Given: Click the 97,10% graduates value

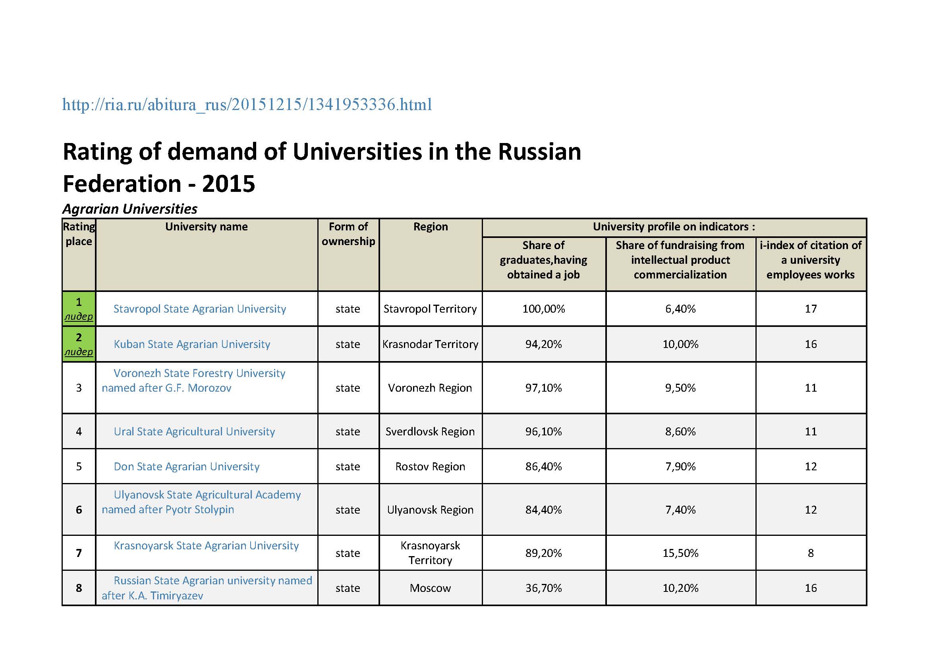Looking at the screenshot, I should tap(543, 388).
